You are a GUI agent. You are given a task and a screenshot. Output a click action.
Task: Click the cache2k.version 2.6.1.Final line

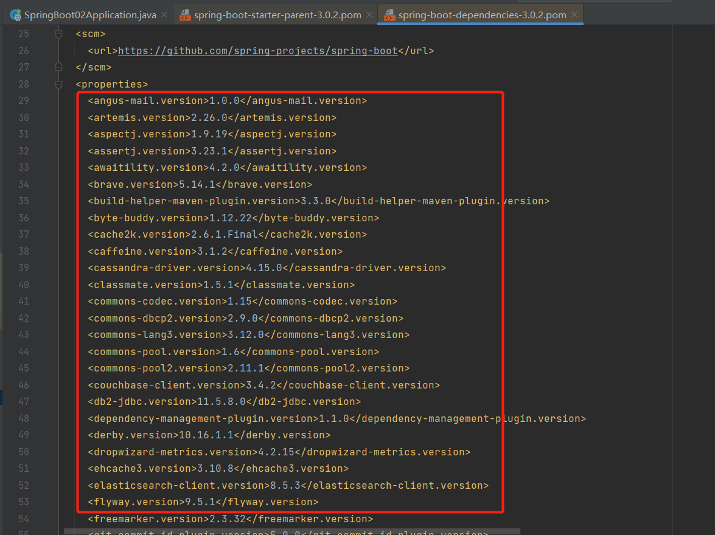(x=228, y=235)
